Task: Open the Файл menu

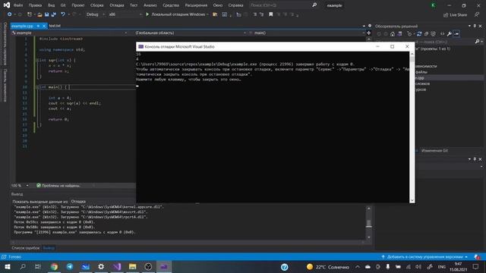Action: click(18, 5)
